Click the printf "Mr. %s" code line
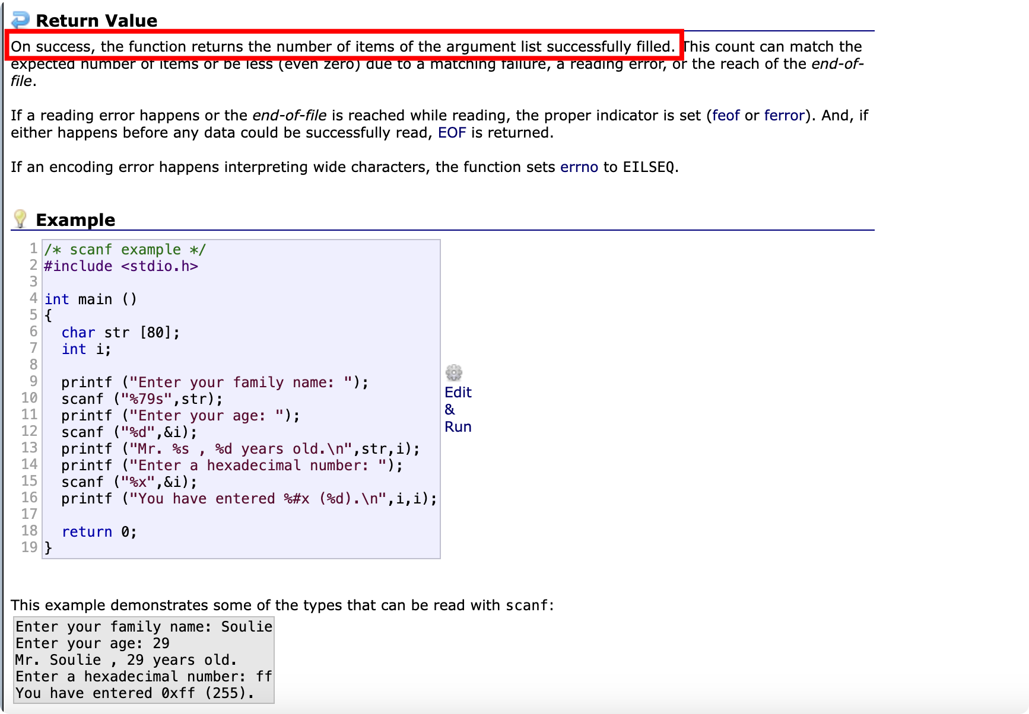Image resolution: width=1029 pixels, height=714 pixels. click(x=240, y=449)
